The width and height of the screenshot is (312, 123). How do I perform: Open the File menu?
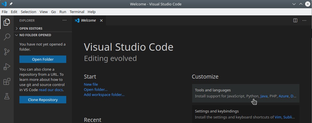pos(5,12)
